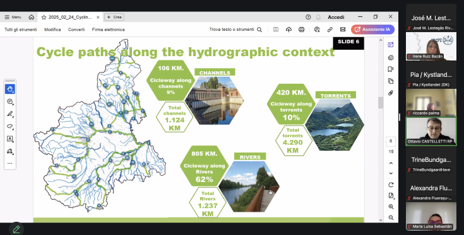This screenshot has height=235, width=464.
Task: Open the page display settings icon
Action: (391, 196)
